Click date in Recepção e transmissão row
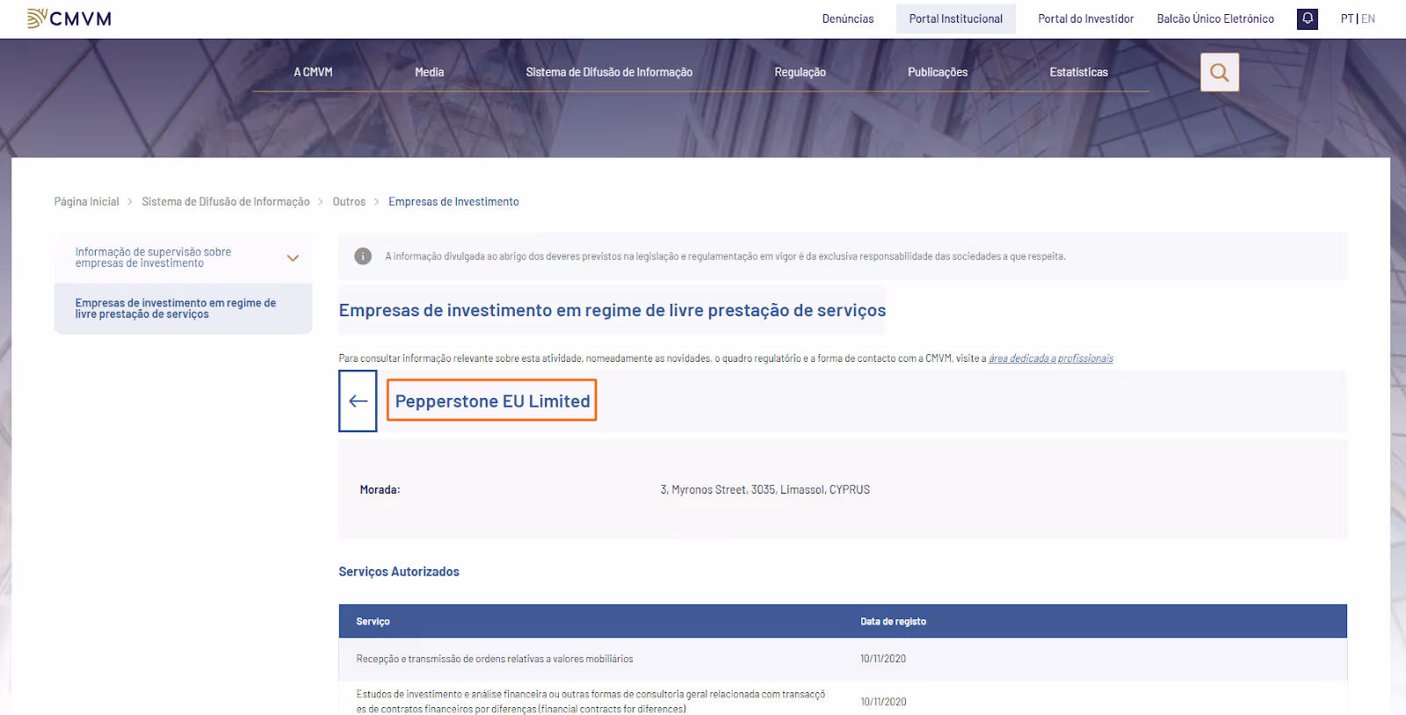This screenshot has width=1406, height=715. [x=883, y=659]
